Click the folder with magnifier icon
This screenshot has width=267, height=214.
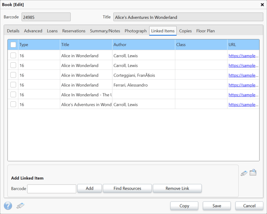(253, 172)
